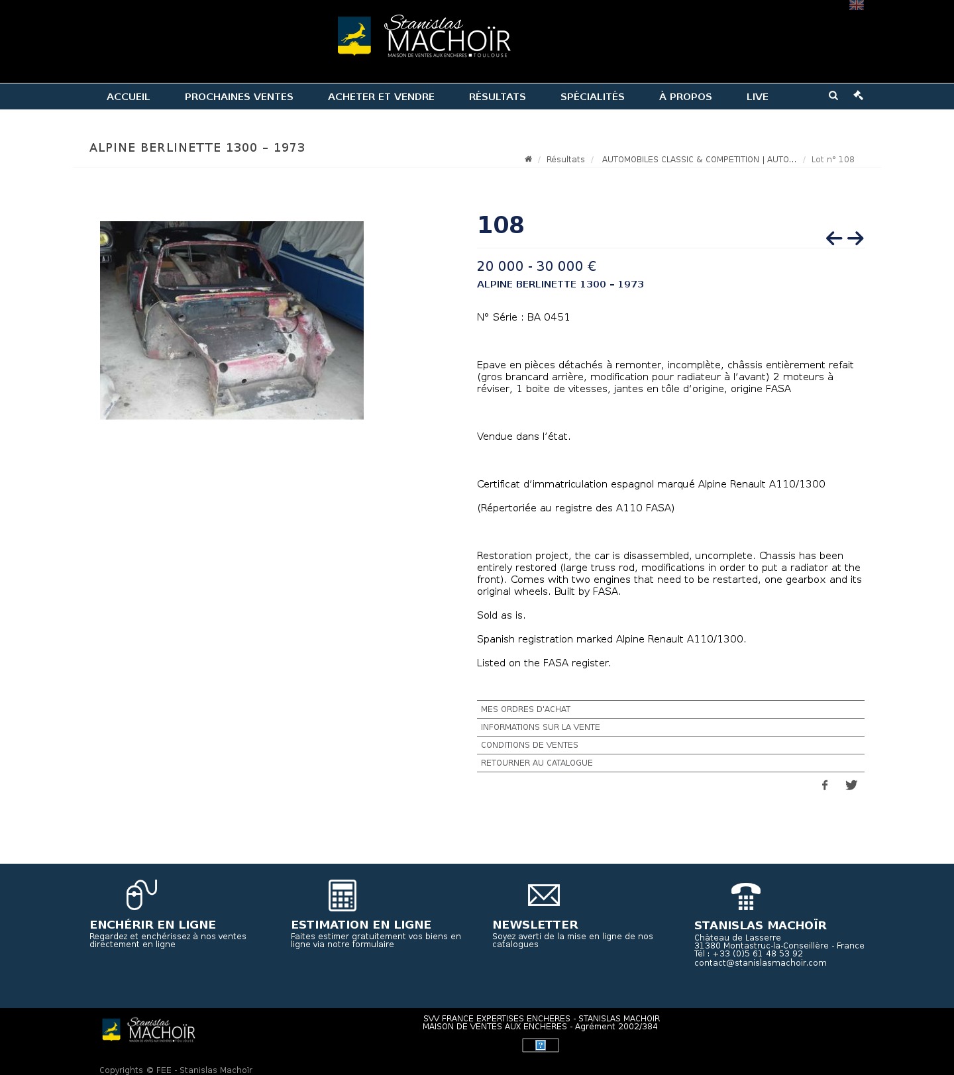
Task: Enlarge the Alpine Berlinette wreck photo
Action: [x=232, y=320]
